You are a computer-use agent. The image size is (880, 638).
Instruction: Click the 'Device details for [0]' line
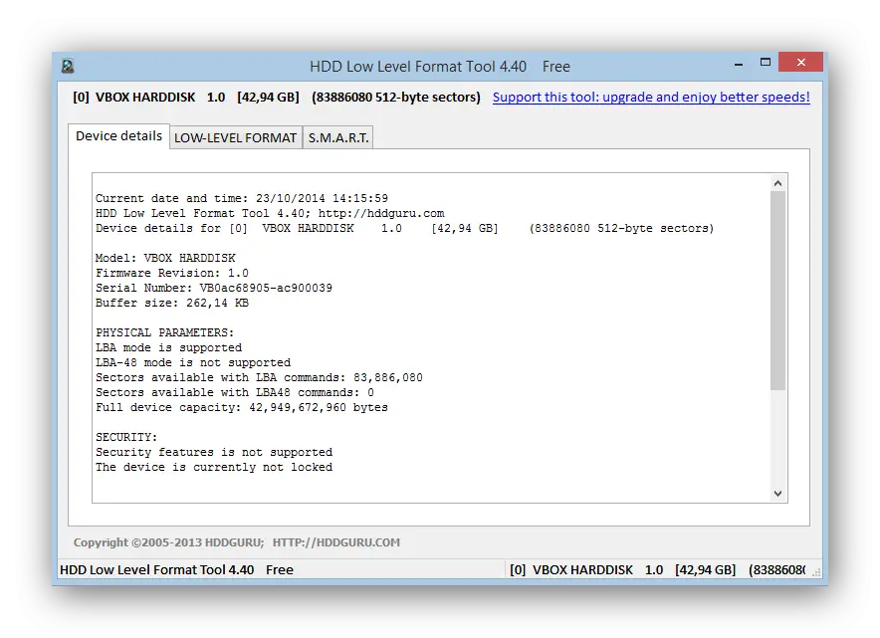point(404,228)
